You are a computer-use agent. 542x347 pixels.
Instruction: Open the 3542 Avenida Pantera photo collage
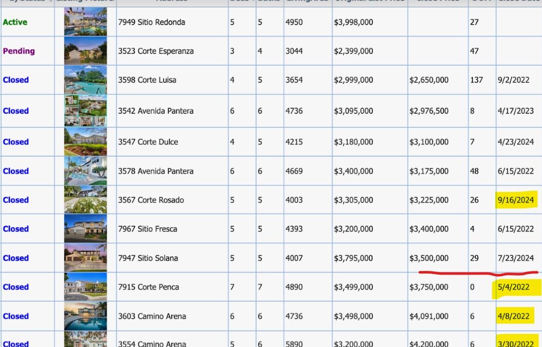click(x=85, y=111)
